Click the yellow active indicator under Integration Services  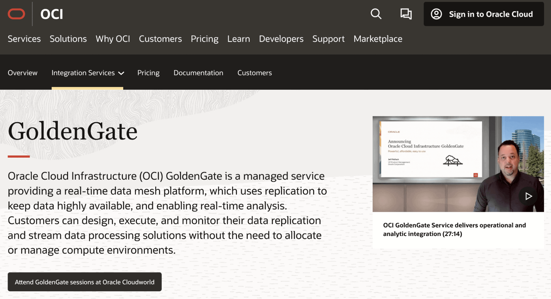pyautogui.click(x=87, y=87)
